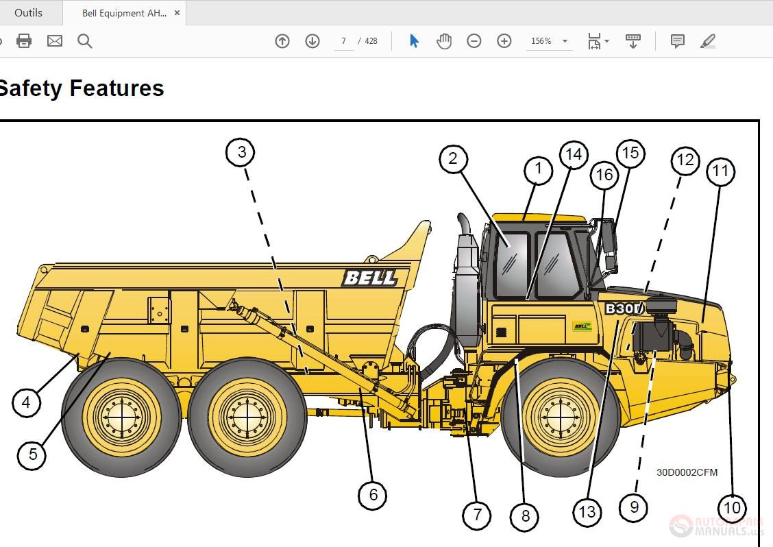
Task: Close the Bell Equipment document tab
Action: coord(177,12)
